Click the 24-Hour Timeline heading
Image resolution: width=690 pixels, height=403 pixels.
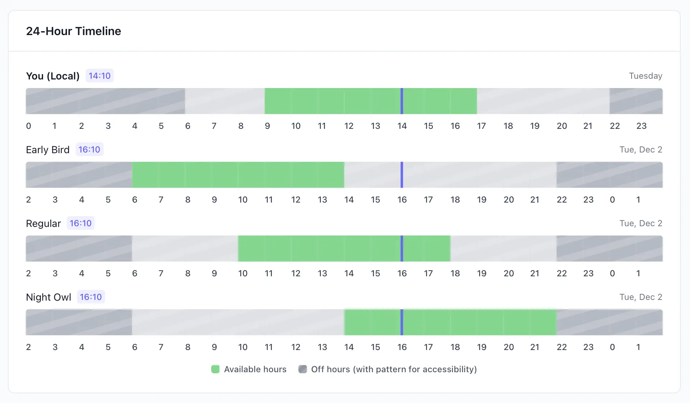tap(74, 31)
